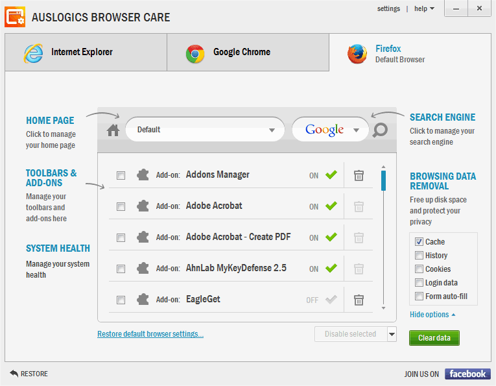Click the add-on list scrollbar thumb
Screen dimensions: 496x386
pyautogui.click(x=383, y=180)
